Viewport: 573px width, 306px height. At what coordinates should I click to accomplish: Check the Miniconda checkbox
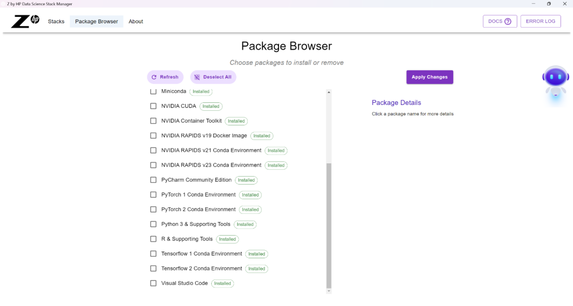(x=153, y=91)
